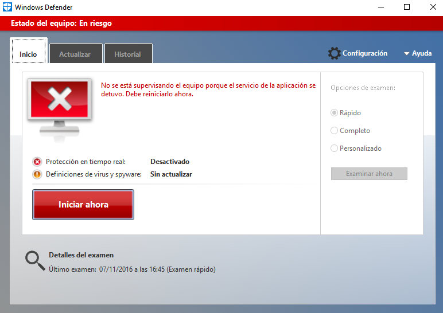Screen dimensions: 443x313
Task: Click the red error icon beside Protección en tiempo real
Action: click(x=37, y=162)
